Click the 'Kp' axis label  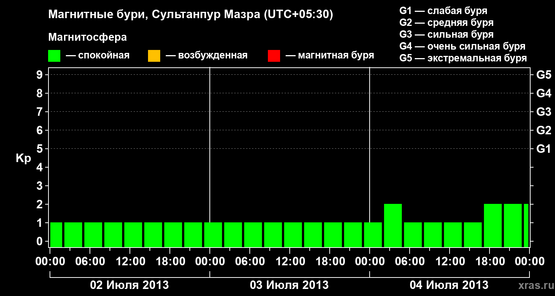point(23,158)
